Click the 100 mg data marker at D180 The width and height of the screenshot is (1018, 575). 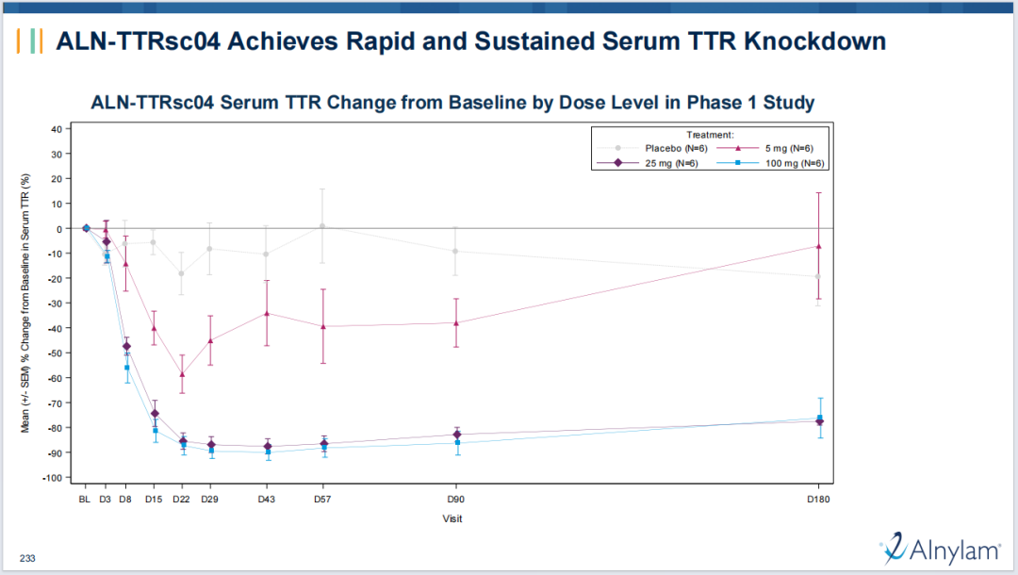click(x=819, y=418)
